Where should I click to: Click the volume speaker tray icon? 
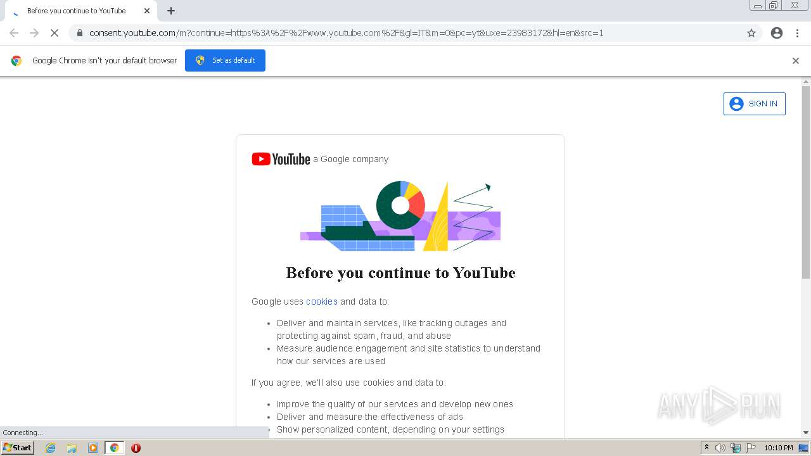720,448
